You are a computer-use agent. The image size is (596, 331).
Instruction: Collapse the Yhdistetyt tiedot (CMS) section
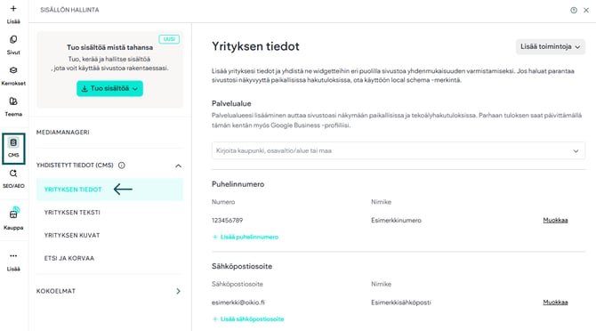click(178, 165)
